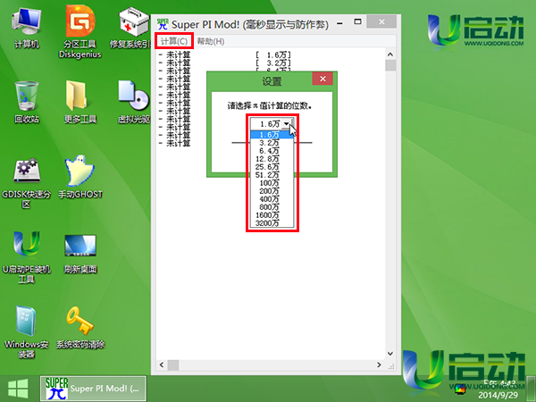Viewport: 536px width, 402px height.
Task: Select 12.8万 in the dropdown list
Action: click(x=272, y=159)
